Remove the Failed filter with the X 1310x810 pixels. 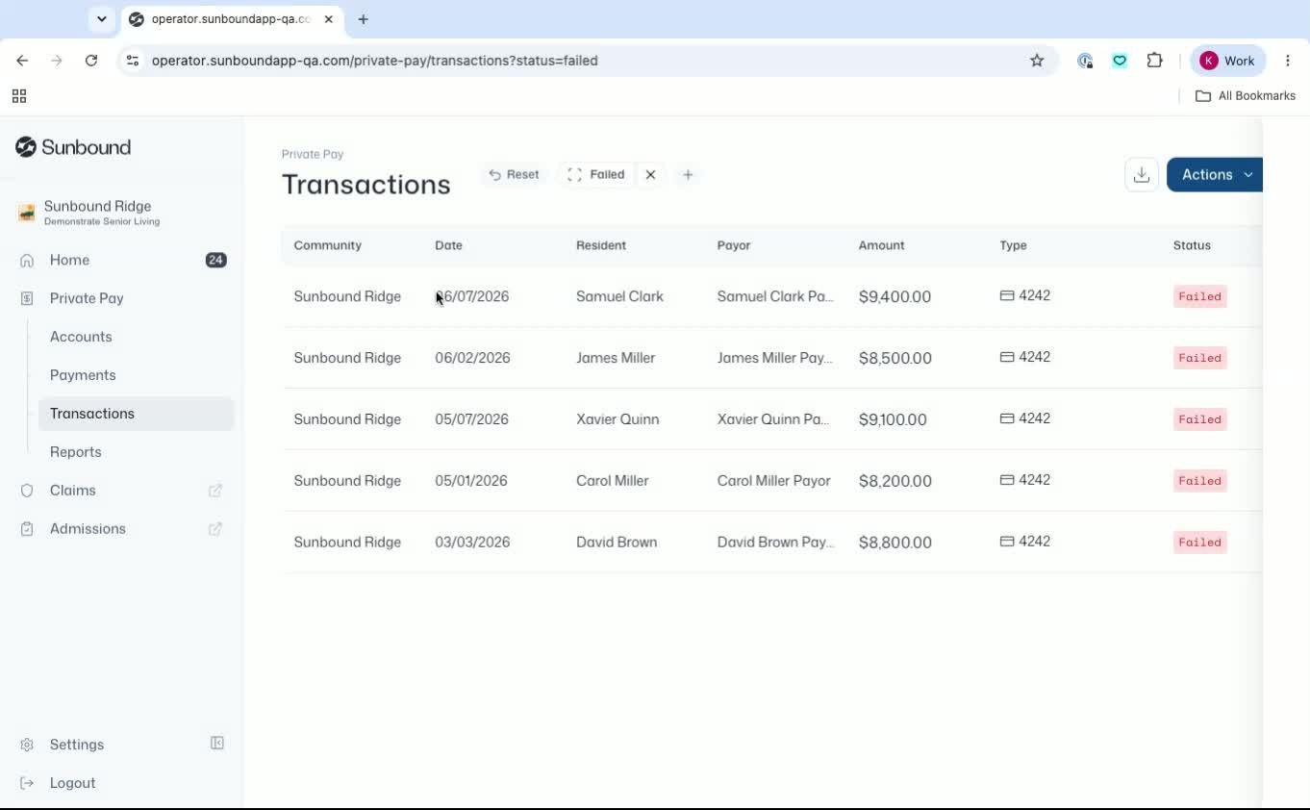(650, 175)
